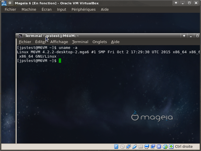Click the sticky pin button in VirtualBox titlebar

coord(10,3)
